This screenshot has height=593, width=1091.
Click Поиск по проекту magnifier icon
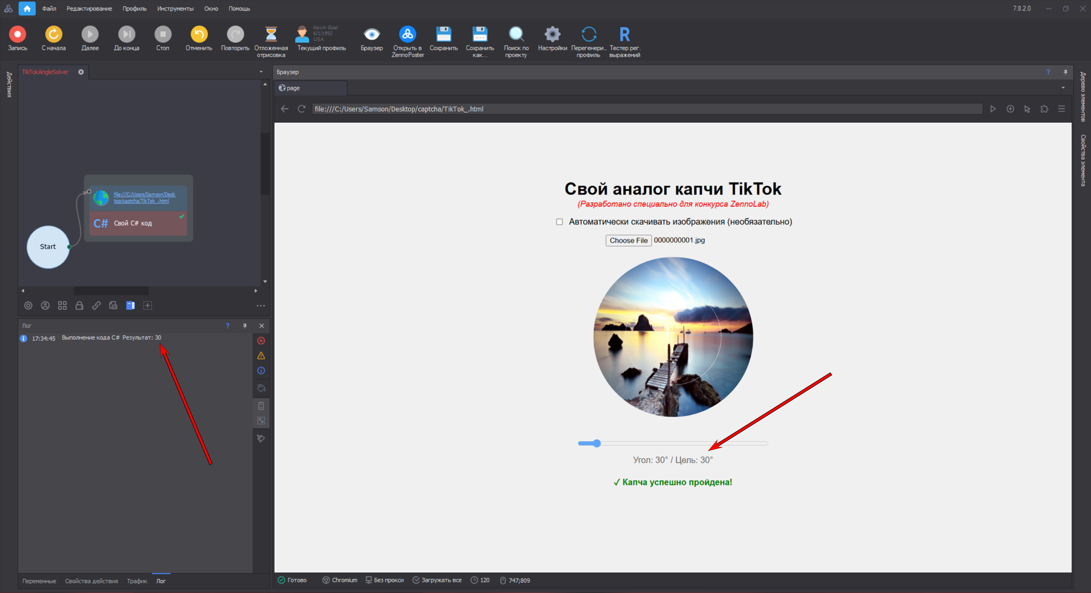(x=516, y=34)
